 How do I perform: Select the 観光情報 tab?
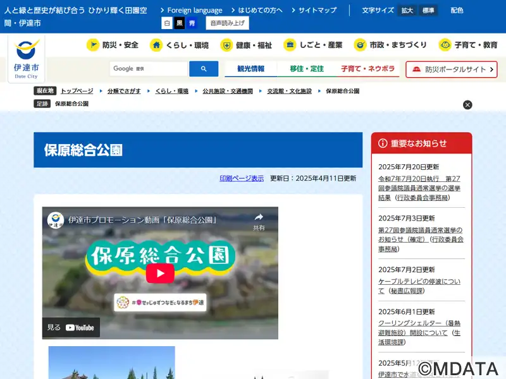tap(250, 69)
